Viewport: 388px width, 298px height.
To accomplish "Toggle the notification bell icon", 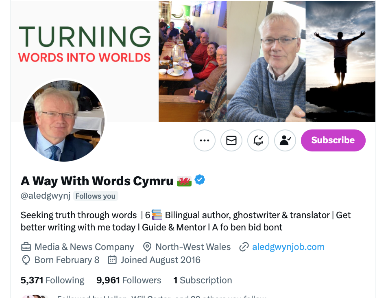I will point(258,140).
